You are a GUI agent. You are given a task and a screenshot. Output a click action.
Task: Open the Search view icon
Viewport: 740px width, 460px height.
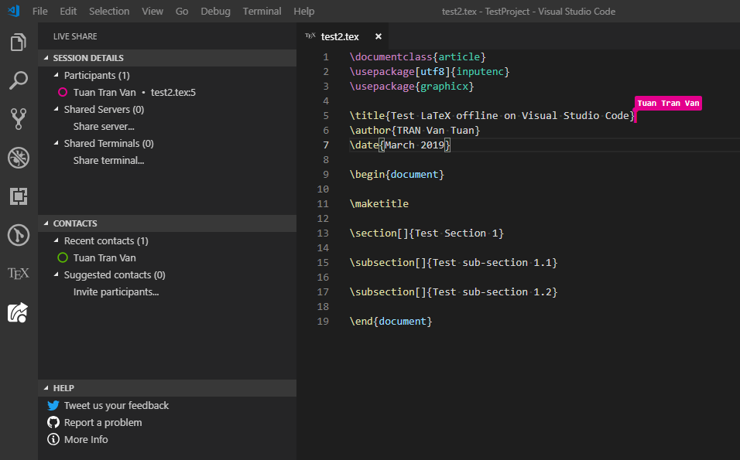pyautogui.click(x=19, y=80)
